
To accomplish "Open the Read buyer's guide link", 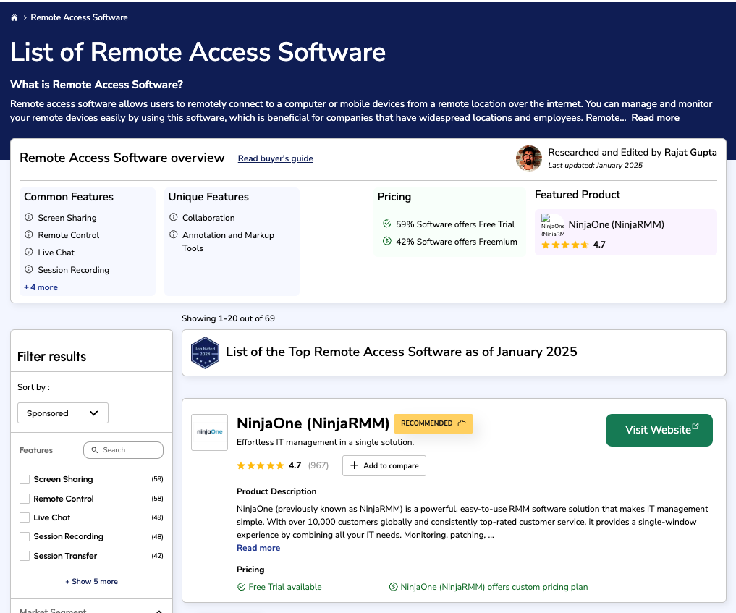I will coord(275,158).
